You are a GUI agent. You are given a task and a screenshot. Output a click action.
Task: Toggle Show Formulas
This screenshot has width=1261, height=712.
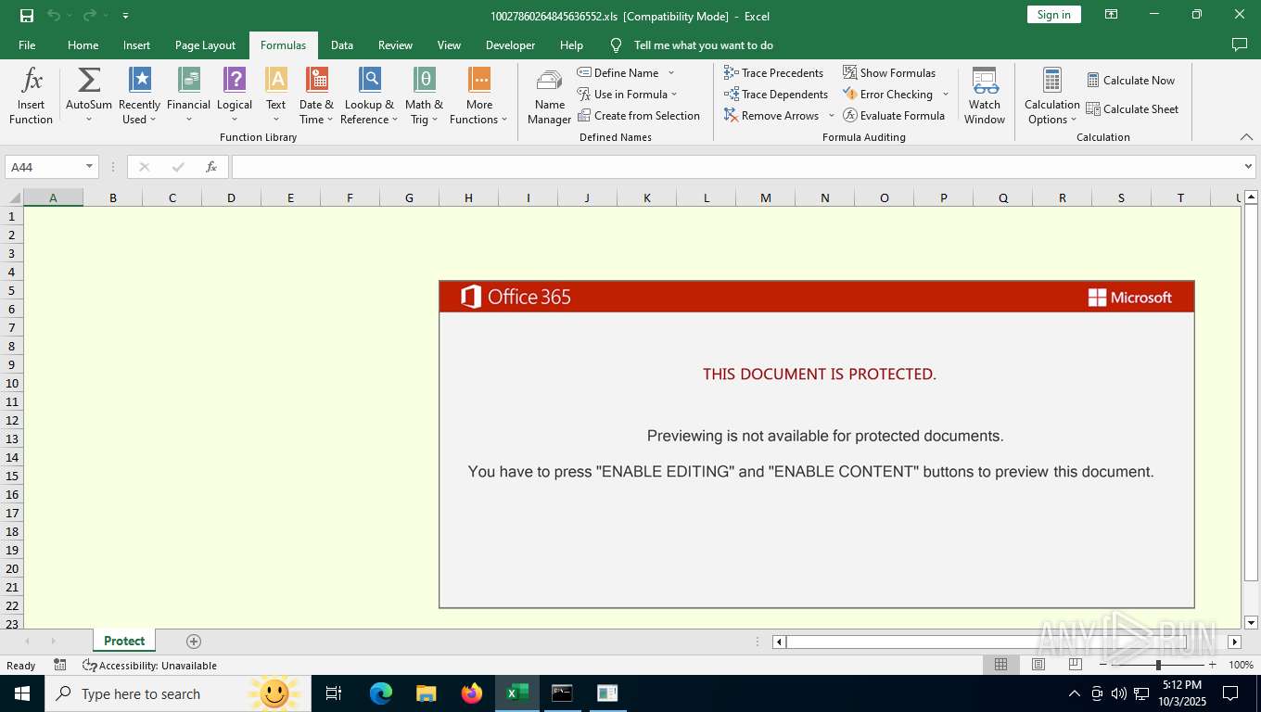click(888, 72)
